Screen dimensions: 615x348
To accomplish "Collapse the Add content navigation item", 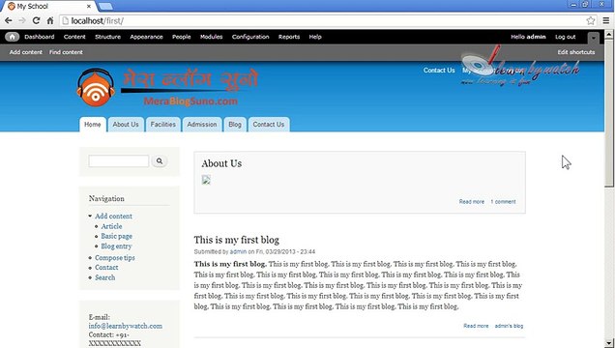I will pyautogui.click(x=90, y=216).
